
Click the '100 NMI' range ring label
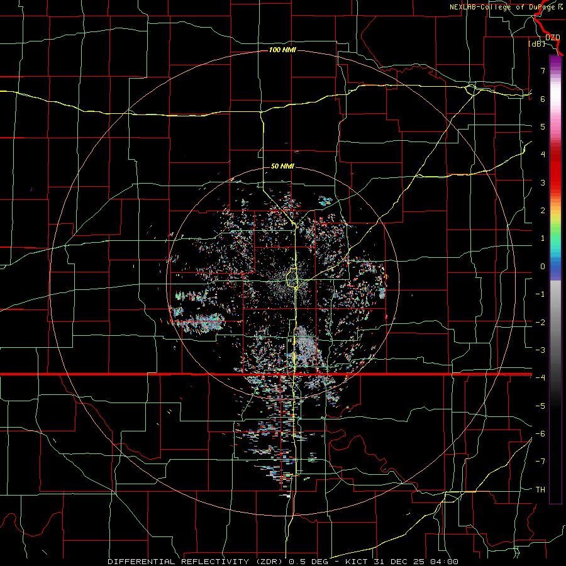282,50
